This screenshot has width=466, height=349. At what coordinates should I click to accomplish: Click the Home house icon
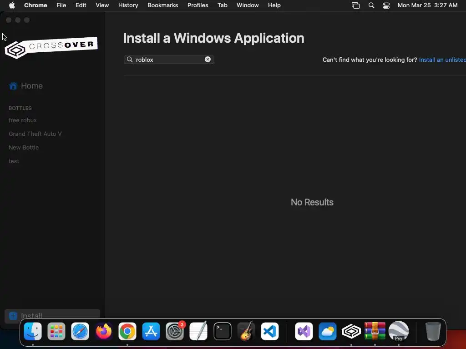pos(13,86)
